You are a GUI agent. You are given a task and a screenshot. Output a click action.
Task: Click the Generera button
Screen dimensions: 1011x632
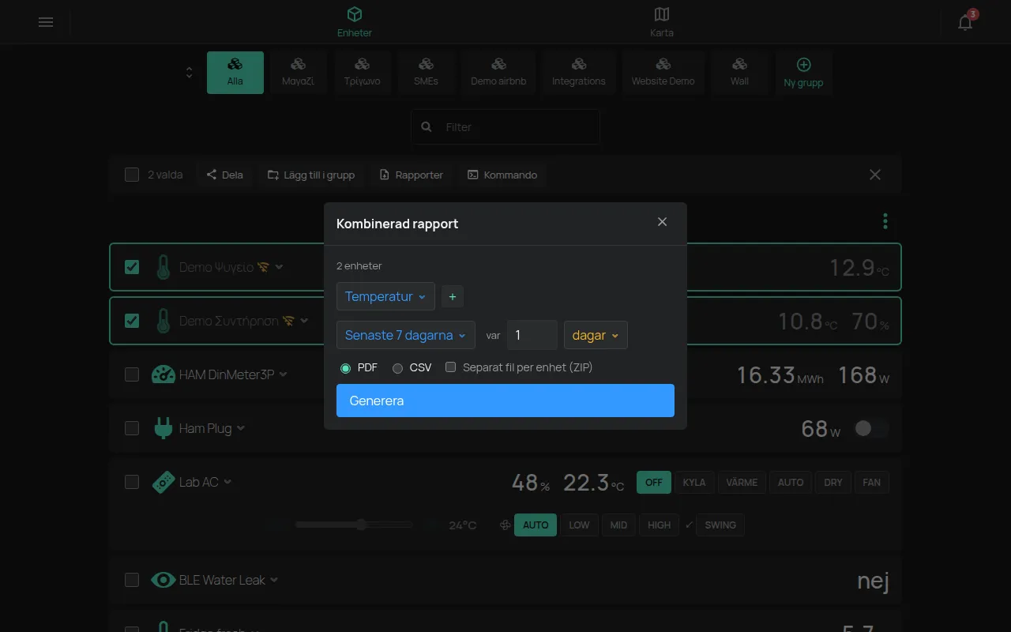(505, 401)
